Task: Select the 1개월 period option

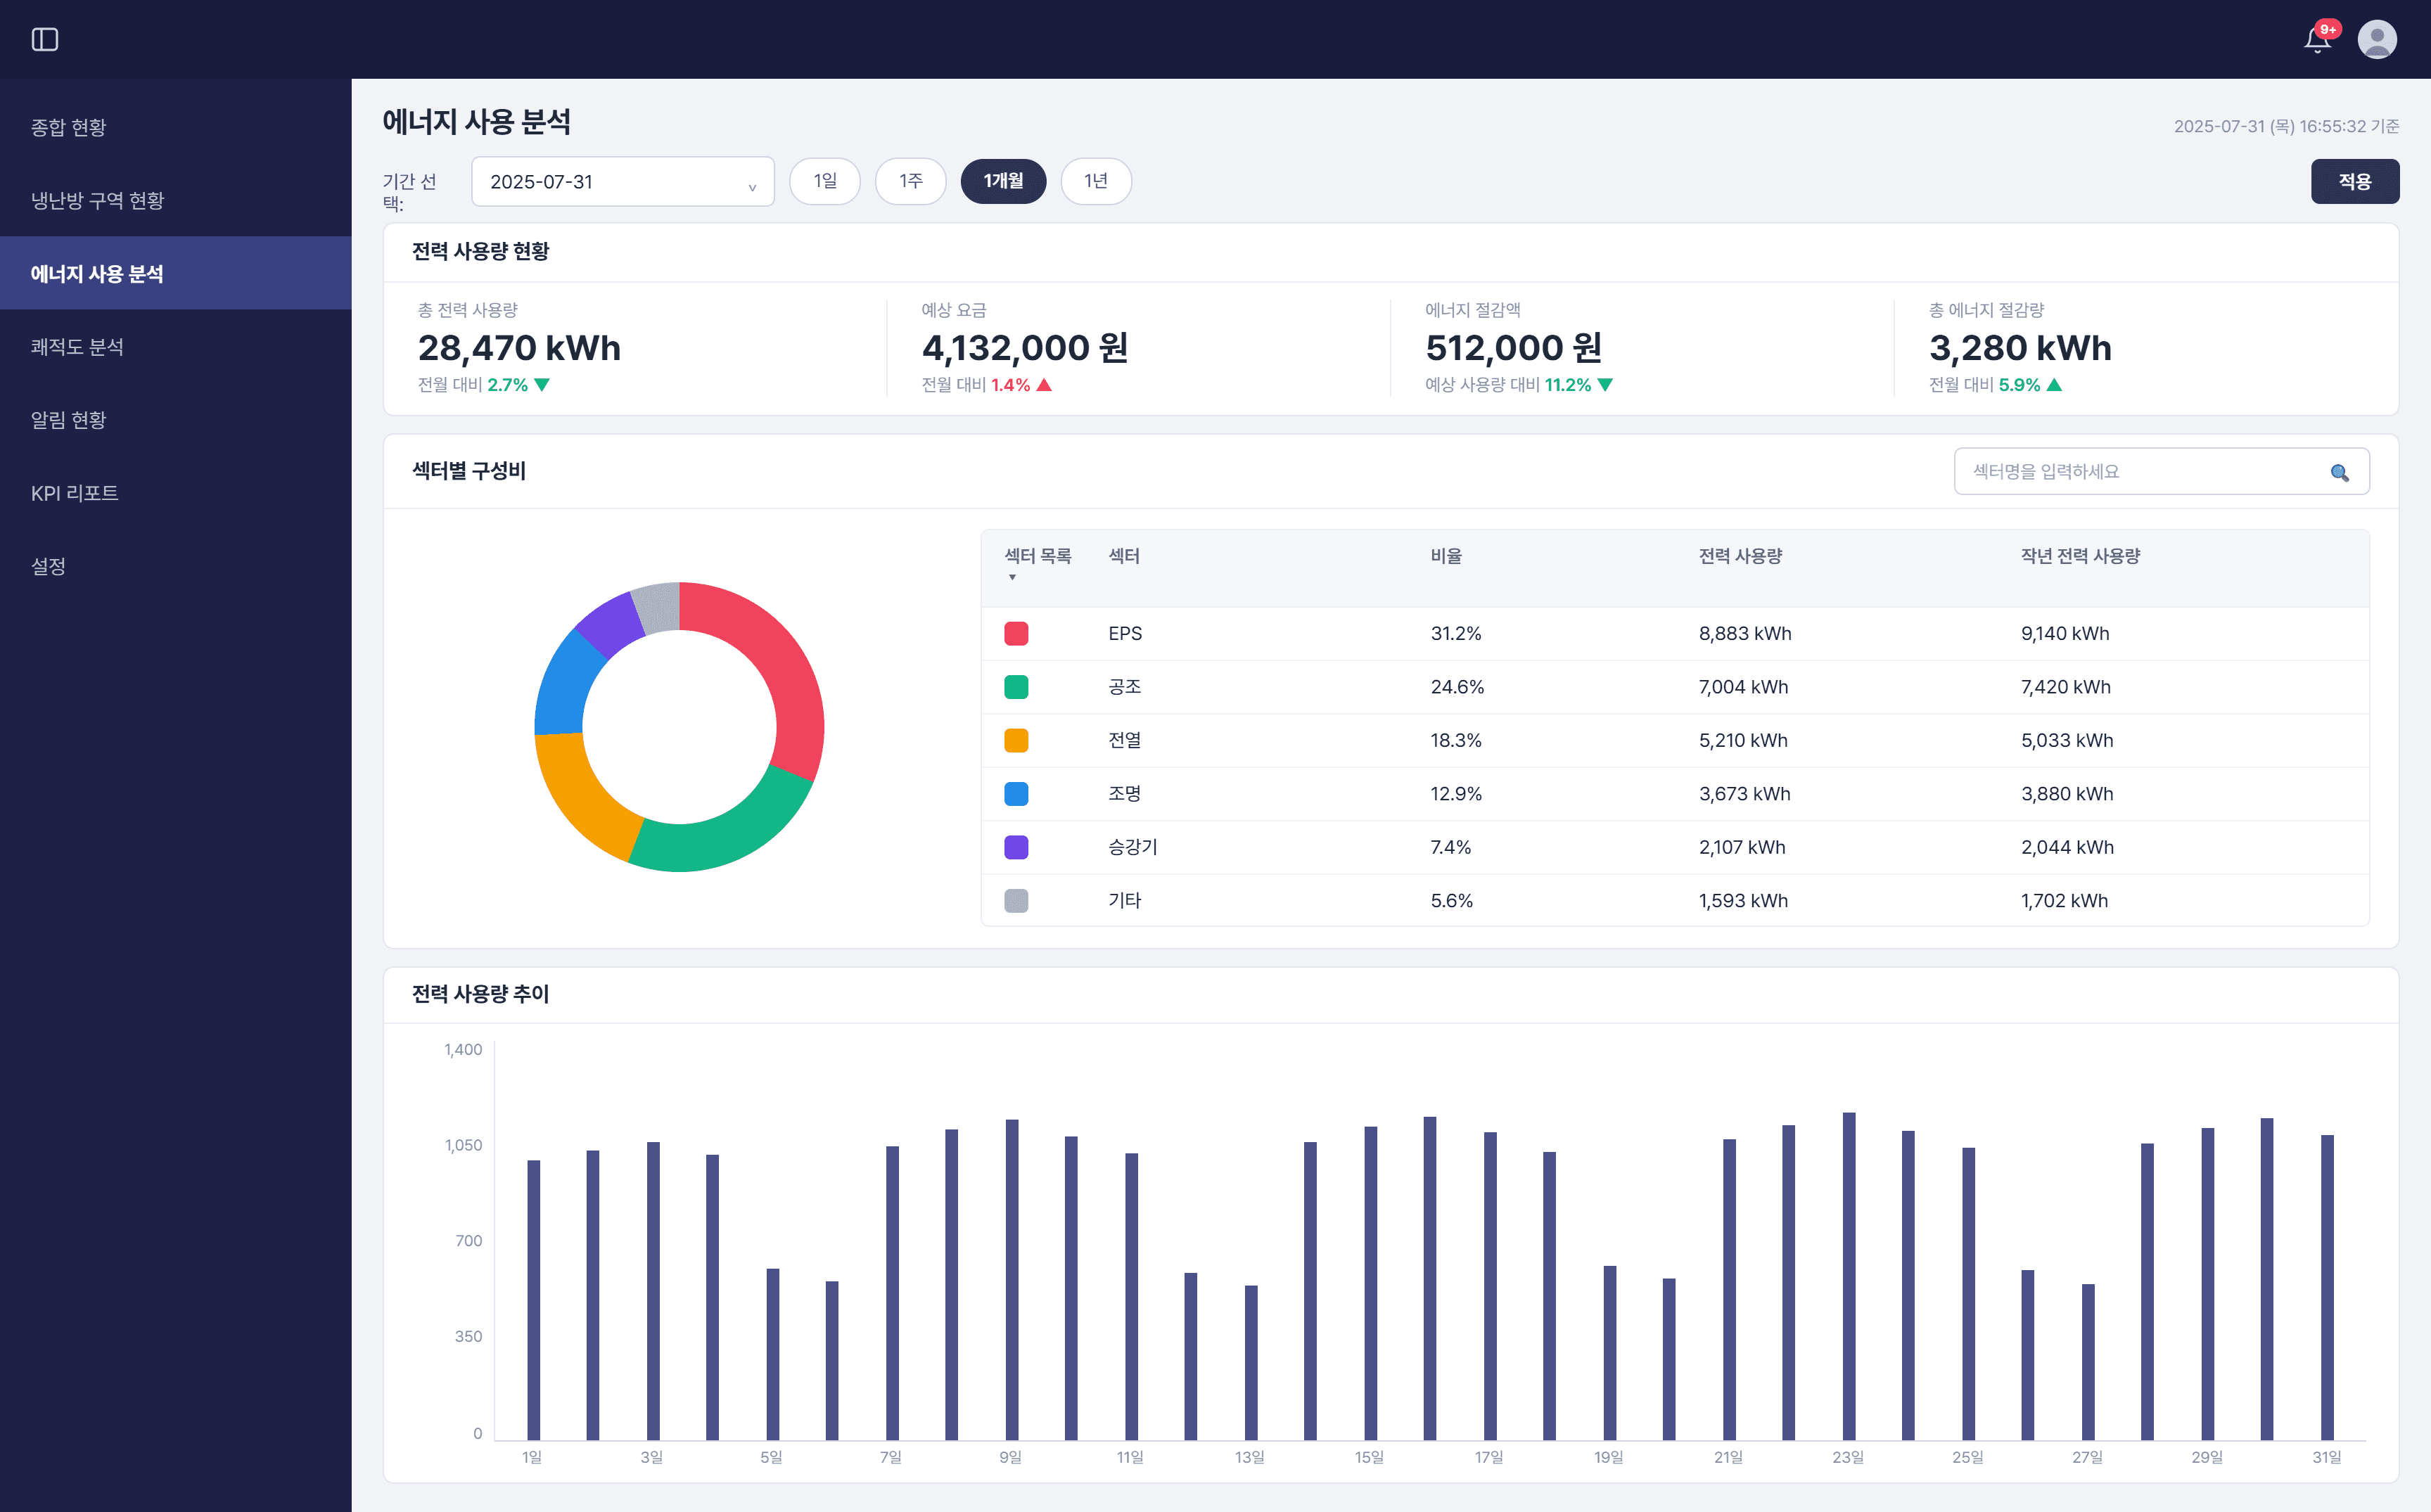Action: click(1003, 181)
